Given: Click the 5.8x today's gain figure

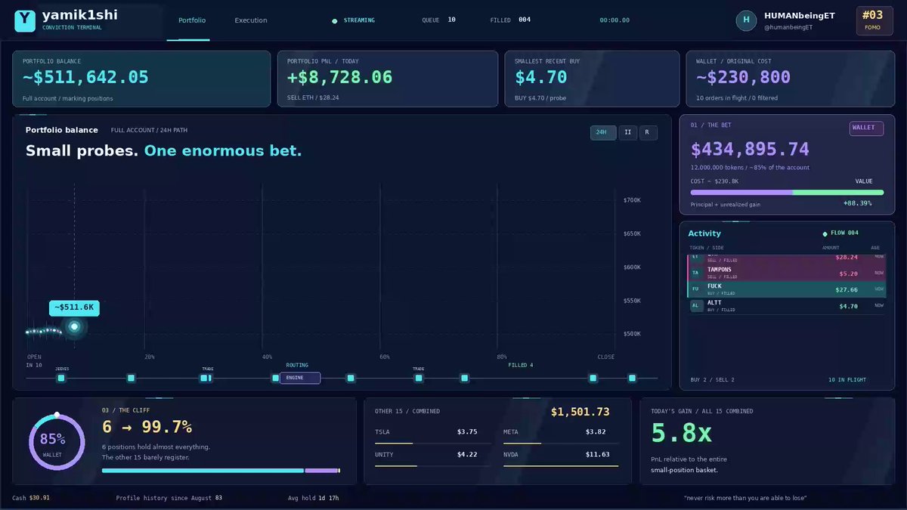Looking at the screenshot, I should pos(681,433).
